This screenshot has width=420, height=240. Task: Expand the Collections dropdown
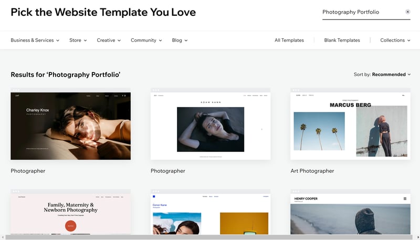395,40
